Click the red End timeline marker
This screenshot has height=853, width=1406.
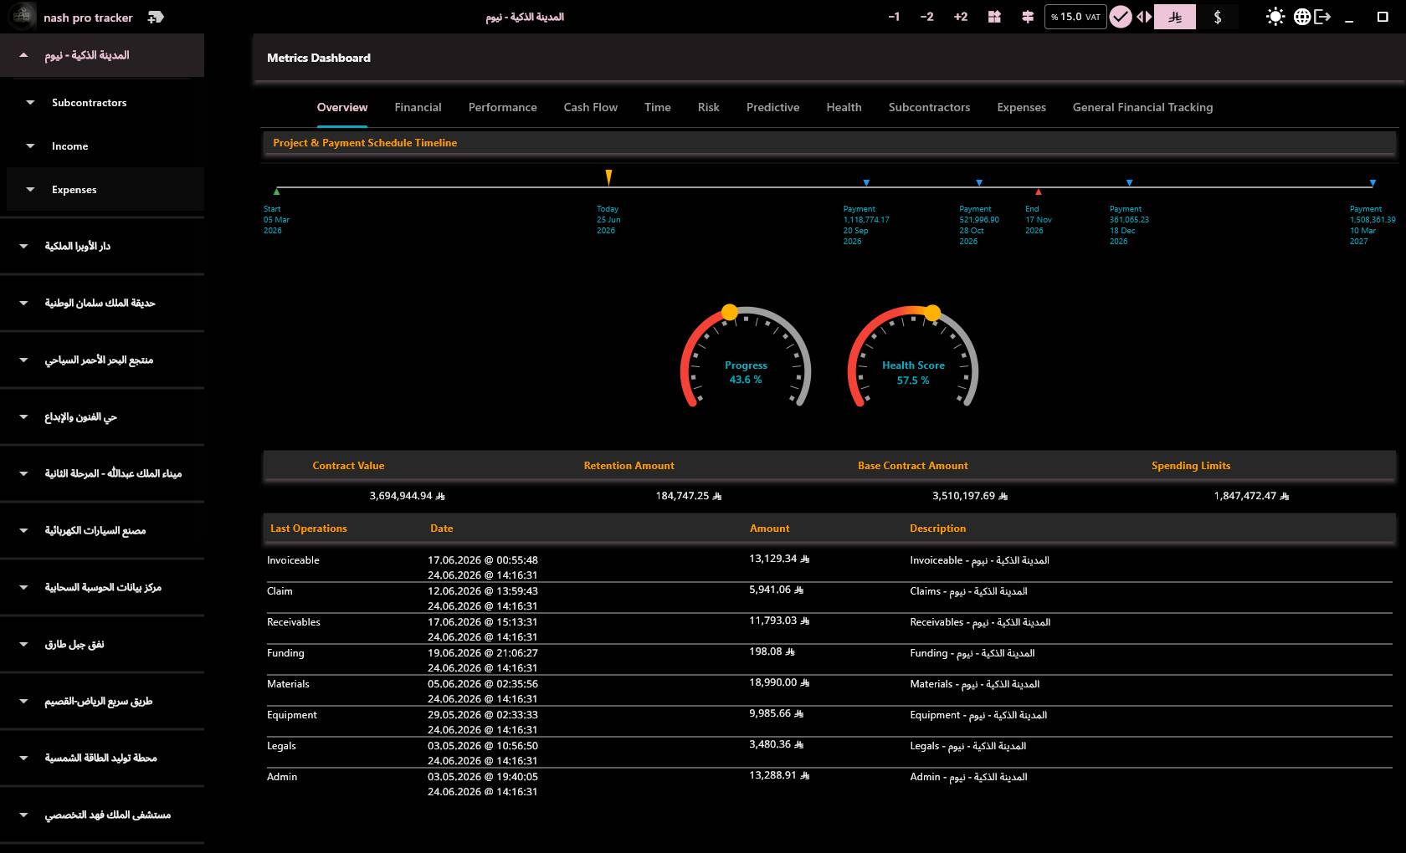coord(1039,192)
